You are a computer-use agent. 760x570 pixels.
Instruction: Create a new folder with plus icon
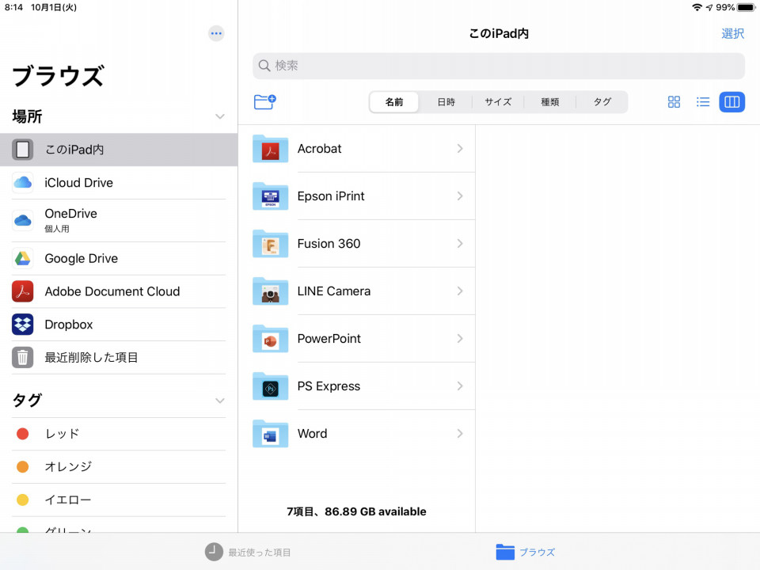[264, 102]
